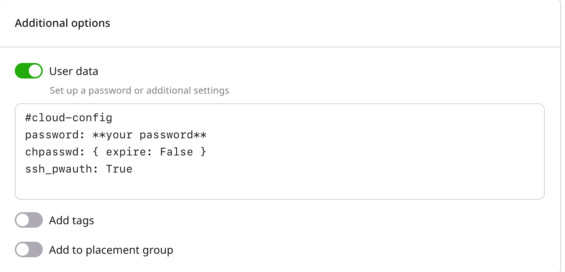565x272 pixels.
Task: Click the "ssh_pwauth:" key in the script
Action: (x=62, y=169)
